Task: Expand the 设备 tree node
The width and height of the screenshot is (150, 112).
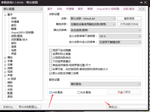Action: pyautogui.click(x=5, y=65)
